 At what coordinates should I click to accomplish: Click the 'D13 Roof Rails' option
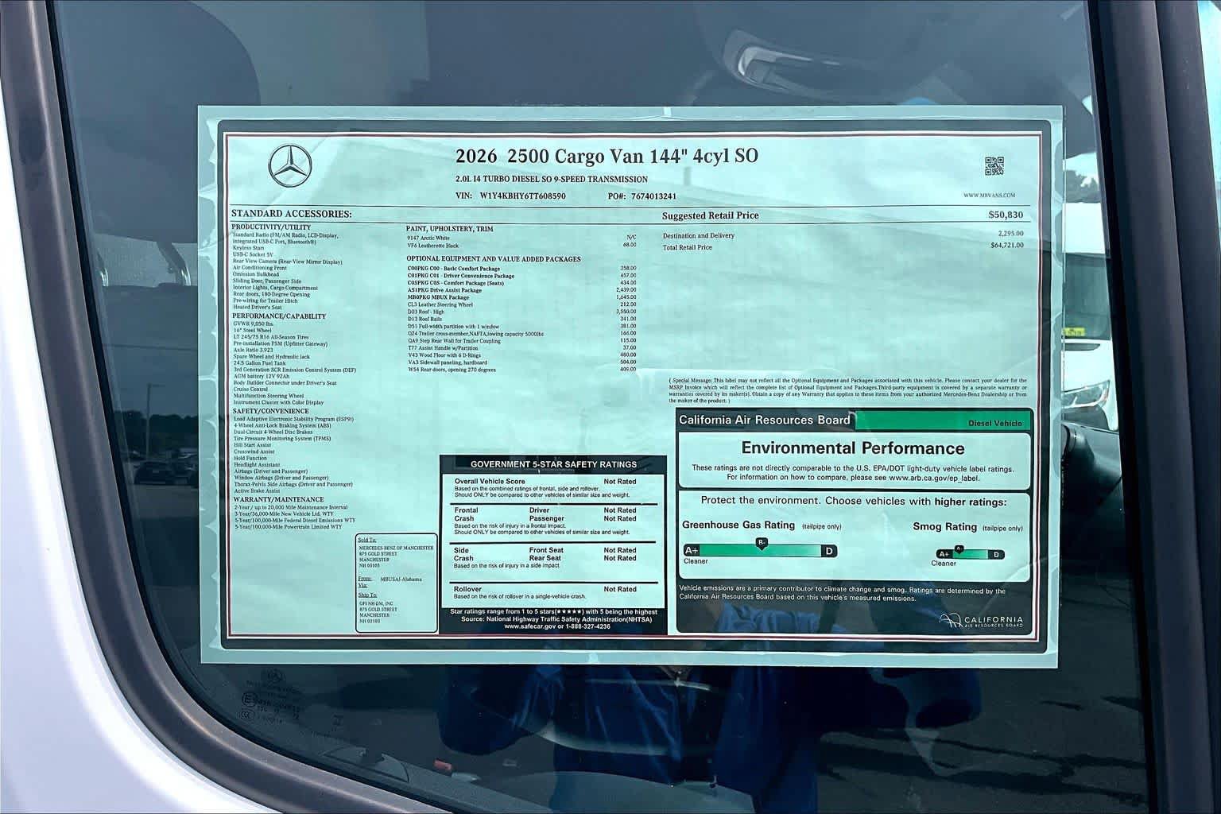tap(424, 319)
